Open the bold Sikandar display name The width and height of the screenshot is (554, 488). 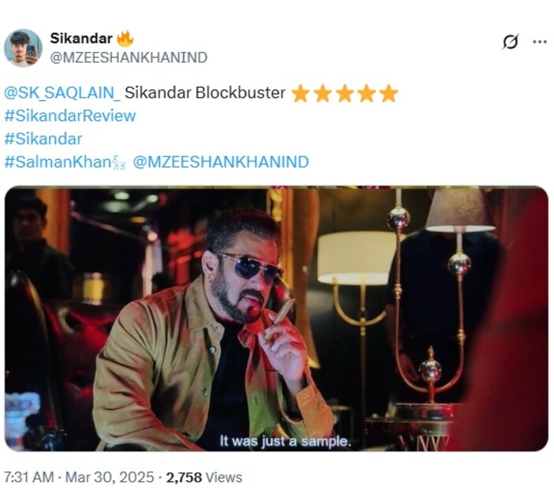pos(80,39)
